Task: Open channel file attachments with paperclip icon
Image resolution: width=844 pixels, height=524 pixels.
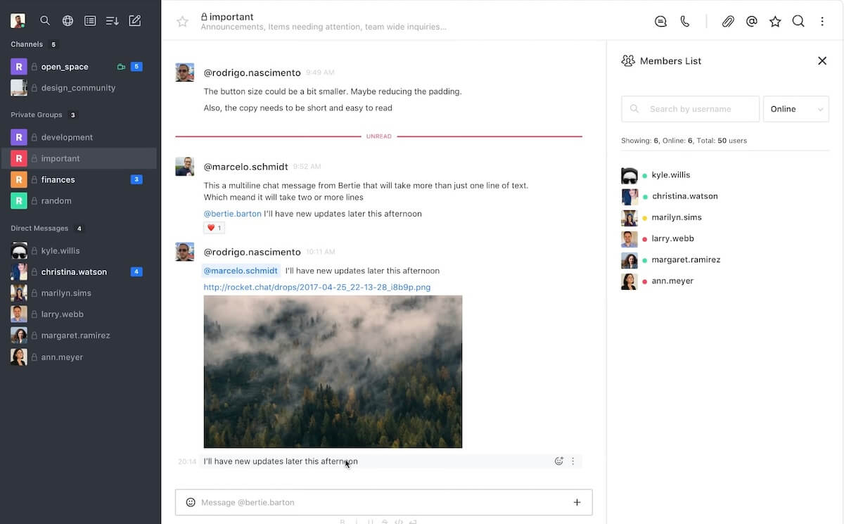Action: (728, 21)
